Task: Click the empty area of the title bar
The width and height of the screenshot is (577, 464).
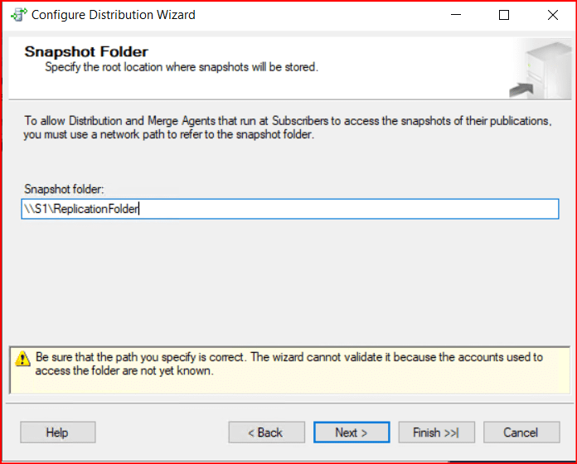Action: tap(315, 15)
